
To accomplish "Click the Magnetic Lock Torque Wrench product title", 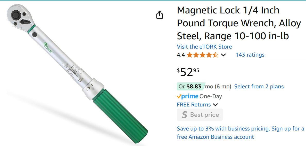I will (239, 23).
